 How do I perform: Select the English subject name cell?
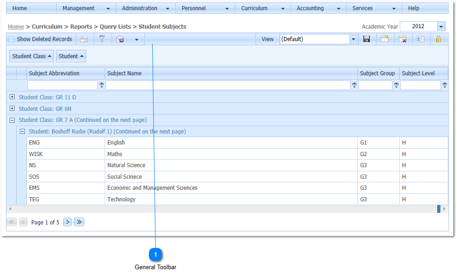click(x=231, y=143)
